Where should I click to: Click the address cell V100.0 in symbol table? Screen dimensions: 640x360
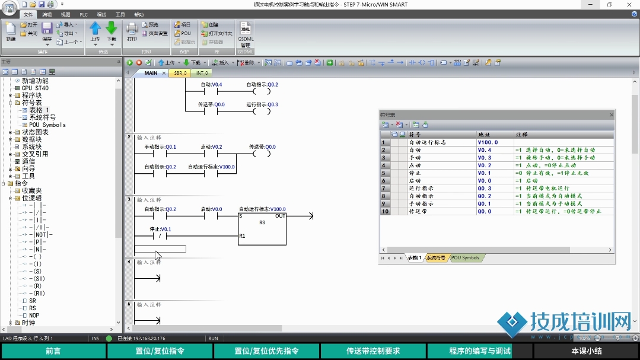point(495,142)
